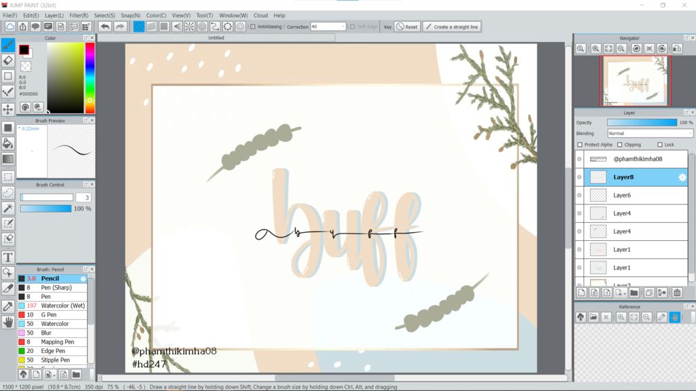
Task: Click Zoom In in Navigator panel
Action: click(595, 49)
